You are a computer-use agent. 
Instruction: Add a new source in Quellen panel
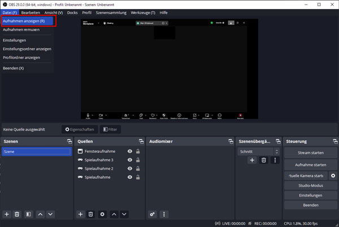(80, 214)
